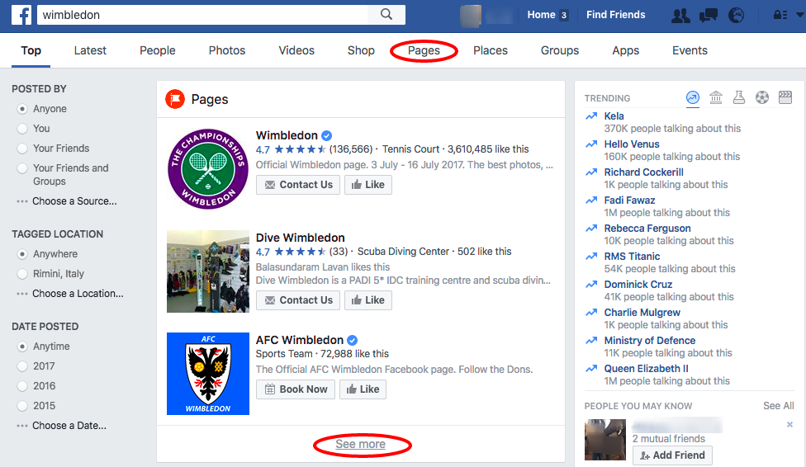Like the Wimbledon page
806x467 pixels.
(x=368, y=185)
